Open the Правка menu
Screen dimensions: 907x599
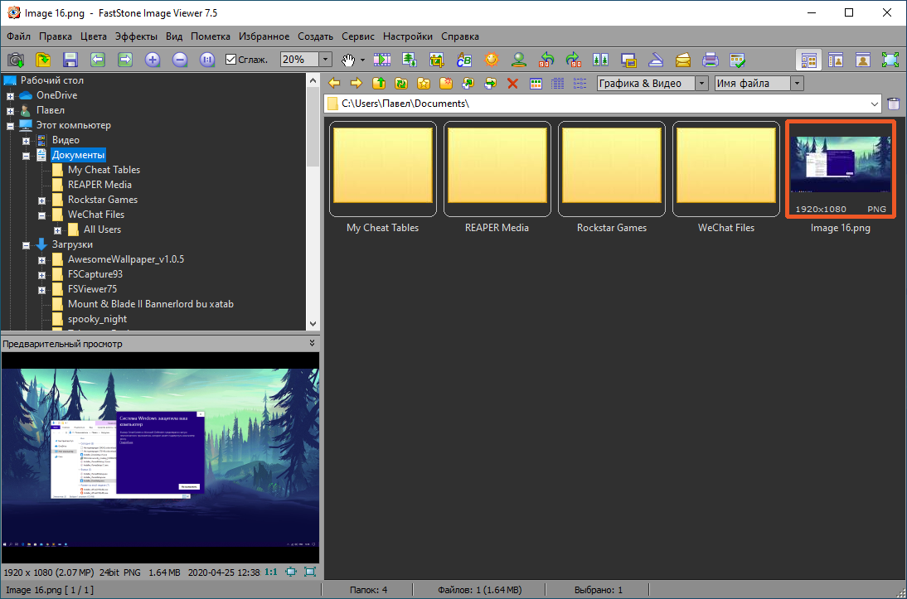click(x=56, y=36)
